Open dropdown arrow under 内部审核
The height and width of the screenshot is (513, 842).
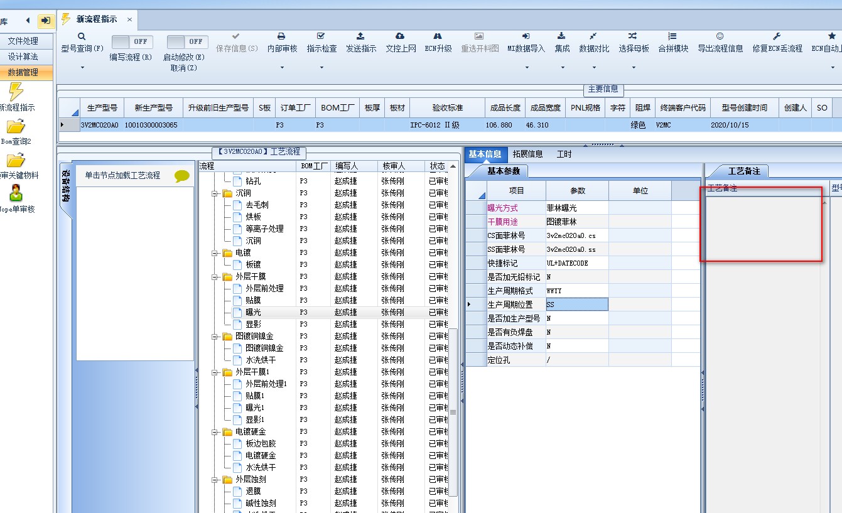click(x=282, y=67)
